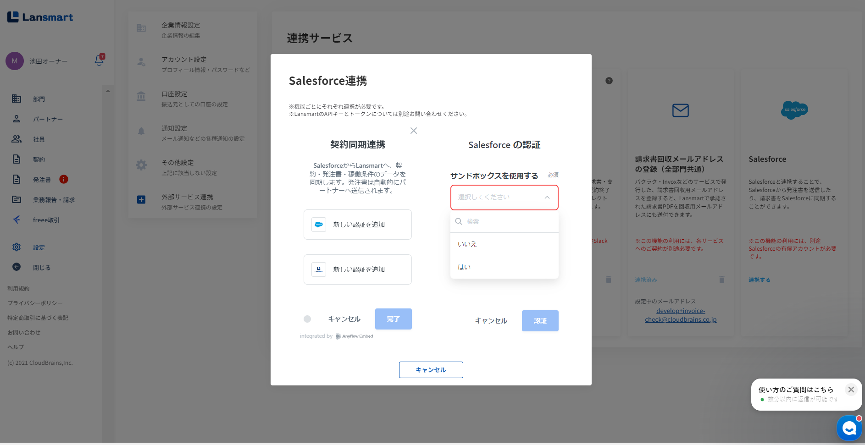Click the trash icon beside 連携済み

pos(722,280)
